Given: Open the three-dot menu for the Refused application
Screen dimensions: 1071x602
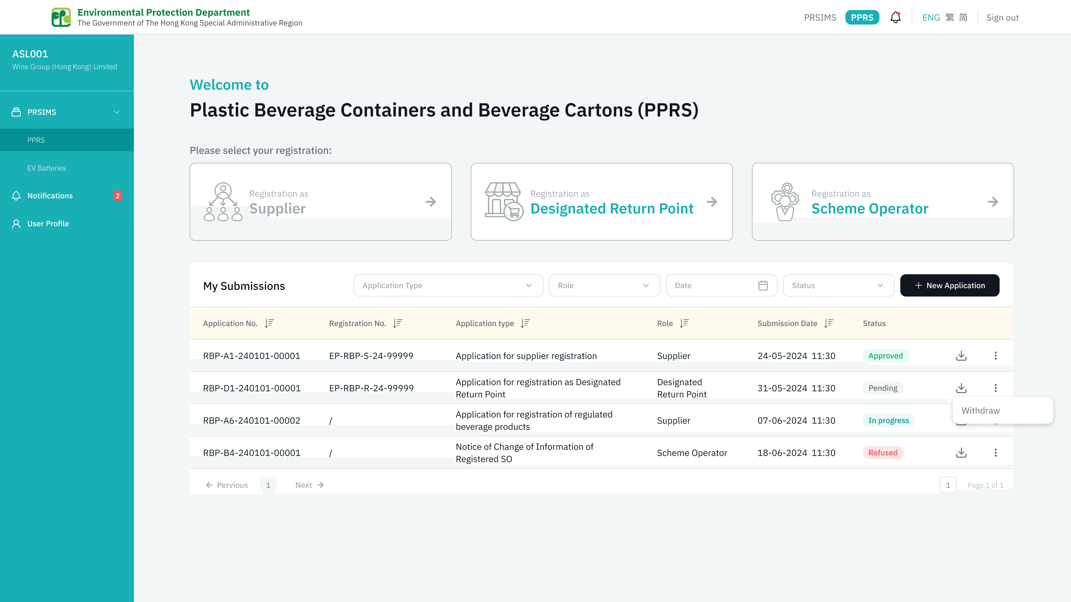Looking at the screenshot, I should click(x=995, y=452).
